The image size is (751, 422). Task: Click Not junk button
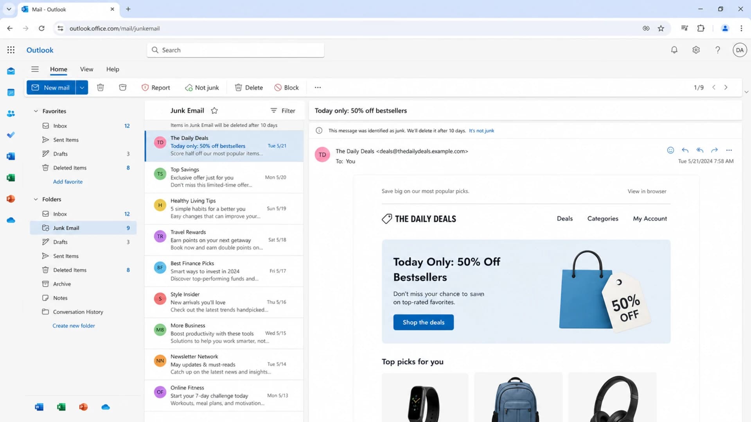[202, 88]
